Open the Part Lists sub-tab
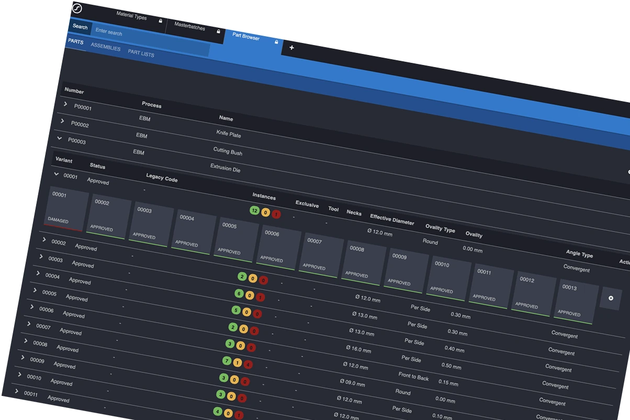Screen dimensions: 630x420 click(x=141, y=54)
